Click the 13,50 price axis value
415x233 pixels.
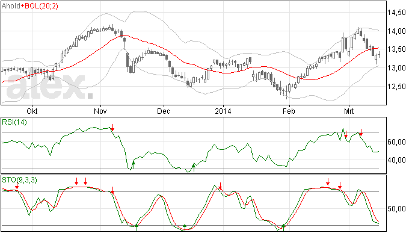coord(396,49)
